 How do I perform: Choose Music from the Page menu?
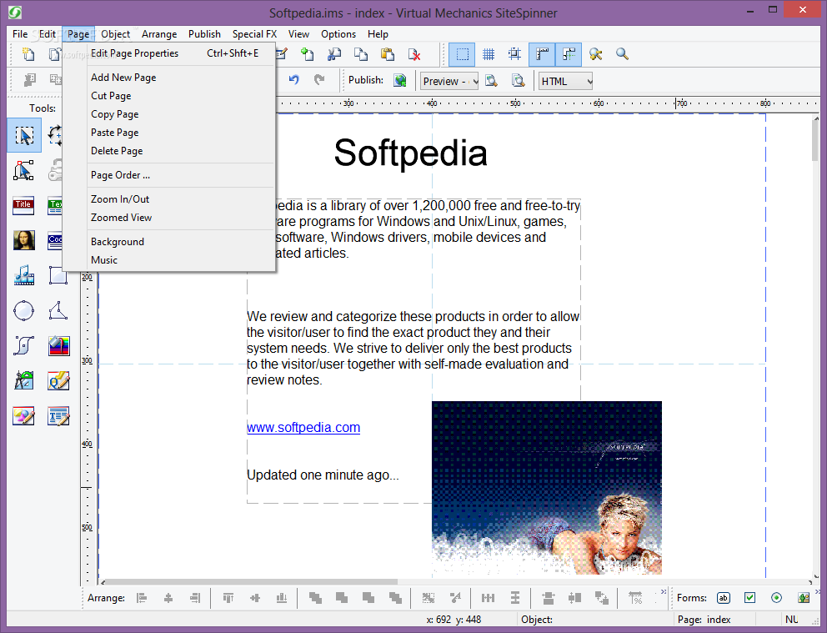coord(168,260)
